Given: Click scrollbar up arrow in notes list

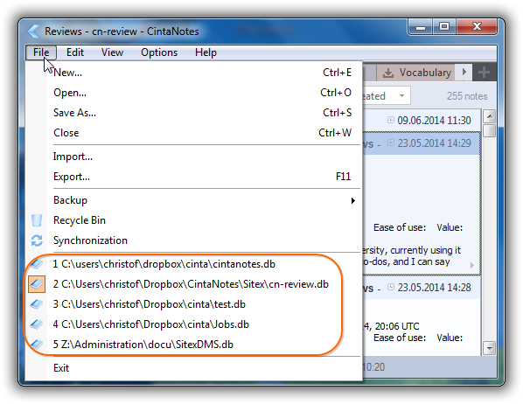Looking at the screenshot, I should (489, 116).
